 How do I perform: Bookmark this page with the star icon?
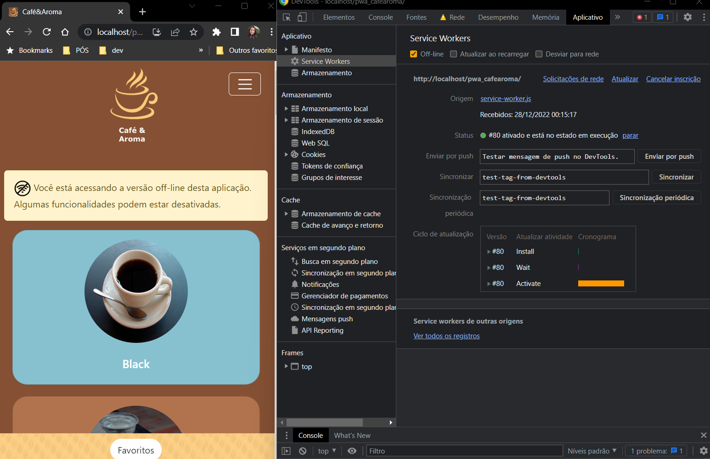193,32
